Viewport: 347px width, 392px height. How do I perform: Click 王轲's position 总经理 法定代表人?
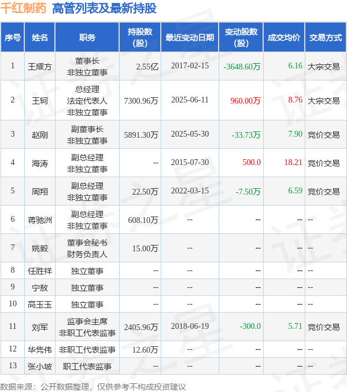coord(87,95)
